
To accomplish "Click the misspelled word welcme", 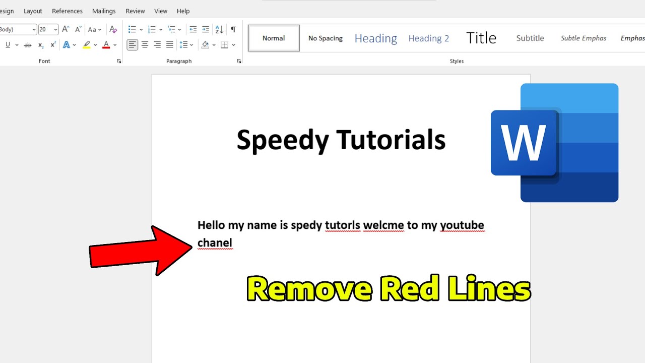I will click(383, 225).
